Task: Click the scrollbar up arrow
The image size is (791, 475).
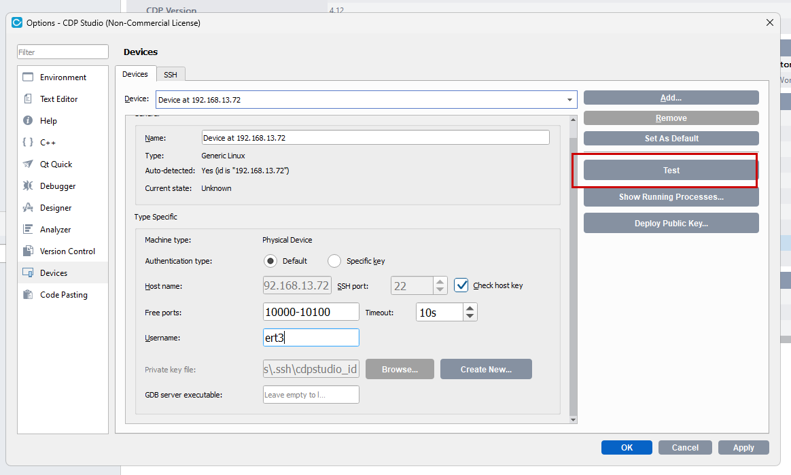Action: [573, 120]
